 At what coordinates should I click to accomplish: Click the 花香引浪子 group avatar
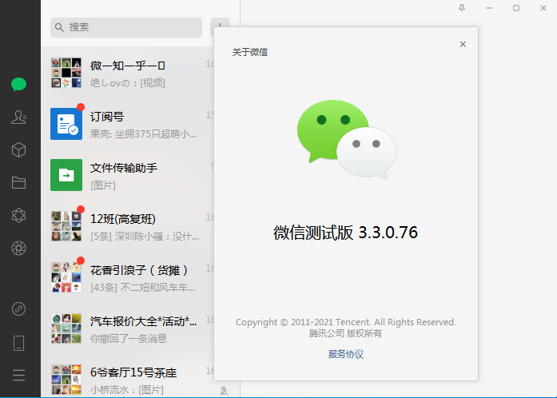(x=66, y=277)
